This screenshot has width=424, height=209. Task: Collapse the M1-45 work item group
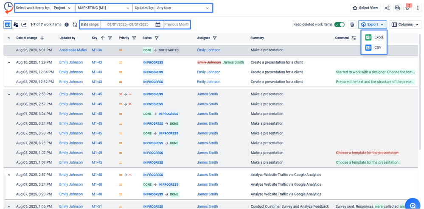[x=9, y=94]
